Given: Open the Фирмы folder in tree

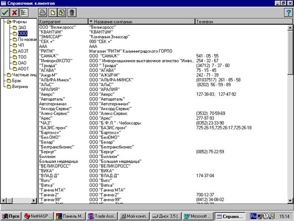Looking at the screenshot, I should pos(17,22).
